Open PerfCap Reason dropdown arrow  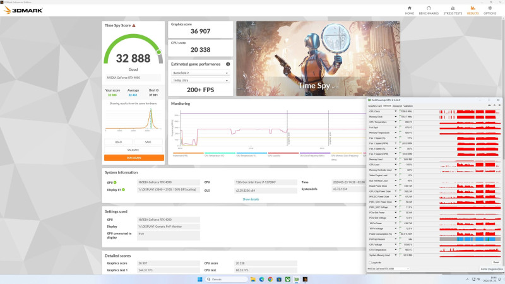(x=396, y=239)
